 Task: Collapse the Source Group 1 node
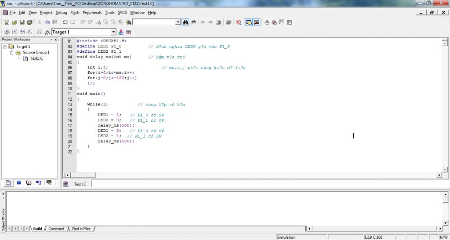click(12, 53)
